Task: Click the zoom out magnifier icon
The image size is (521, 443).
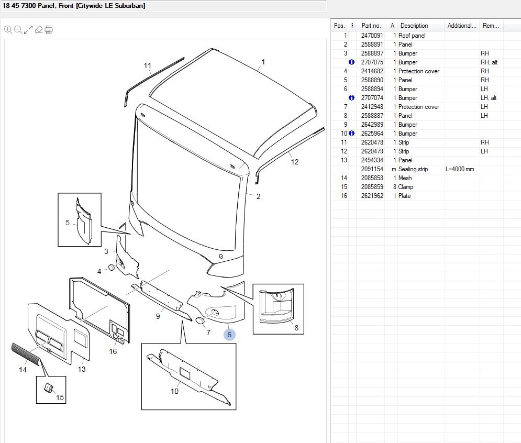Action: pos(18,30)
